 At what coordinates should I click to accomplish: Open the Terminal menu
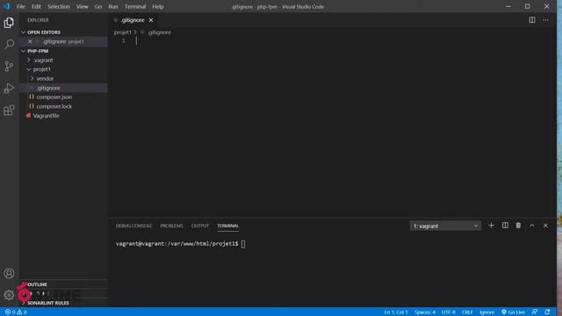135,6
